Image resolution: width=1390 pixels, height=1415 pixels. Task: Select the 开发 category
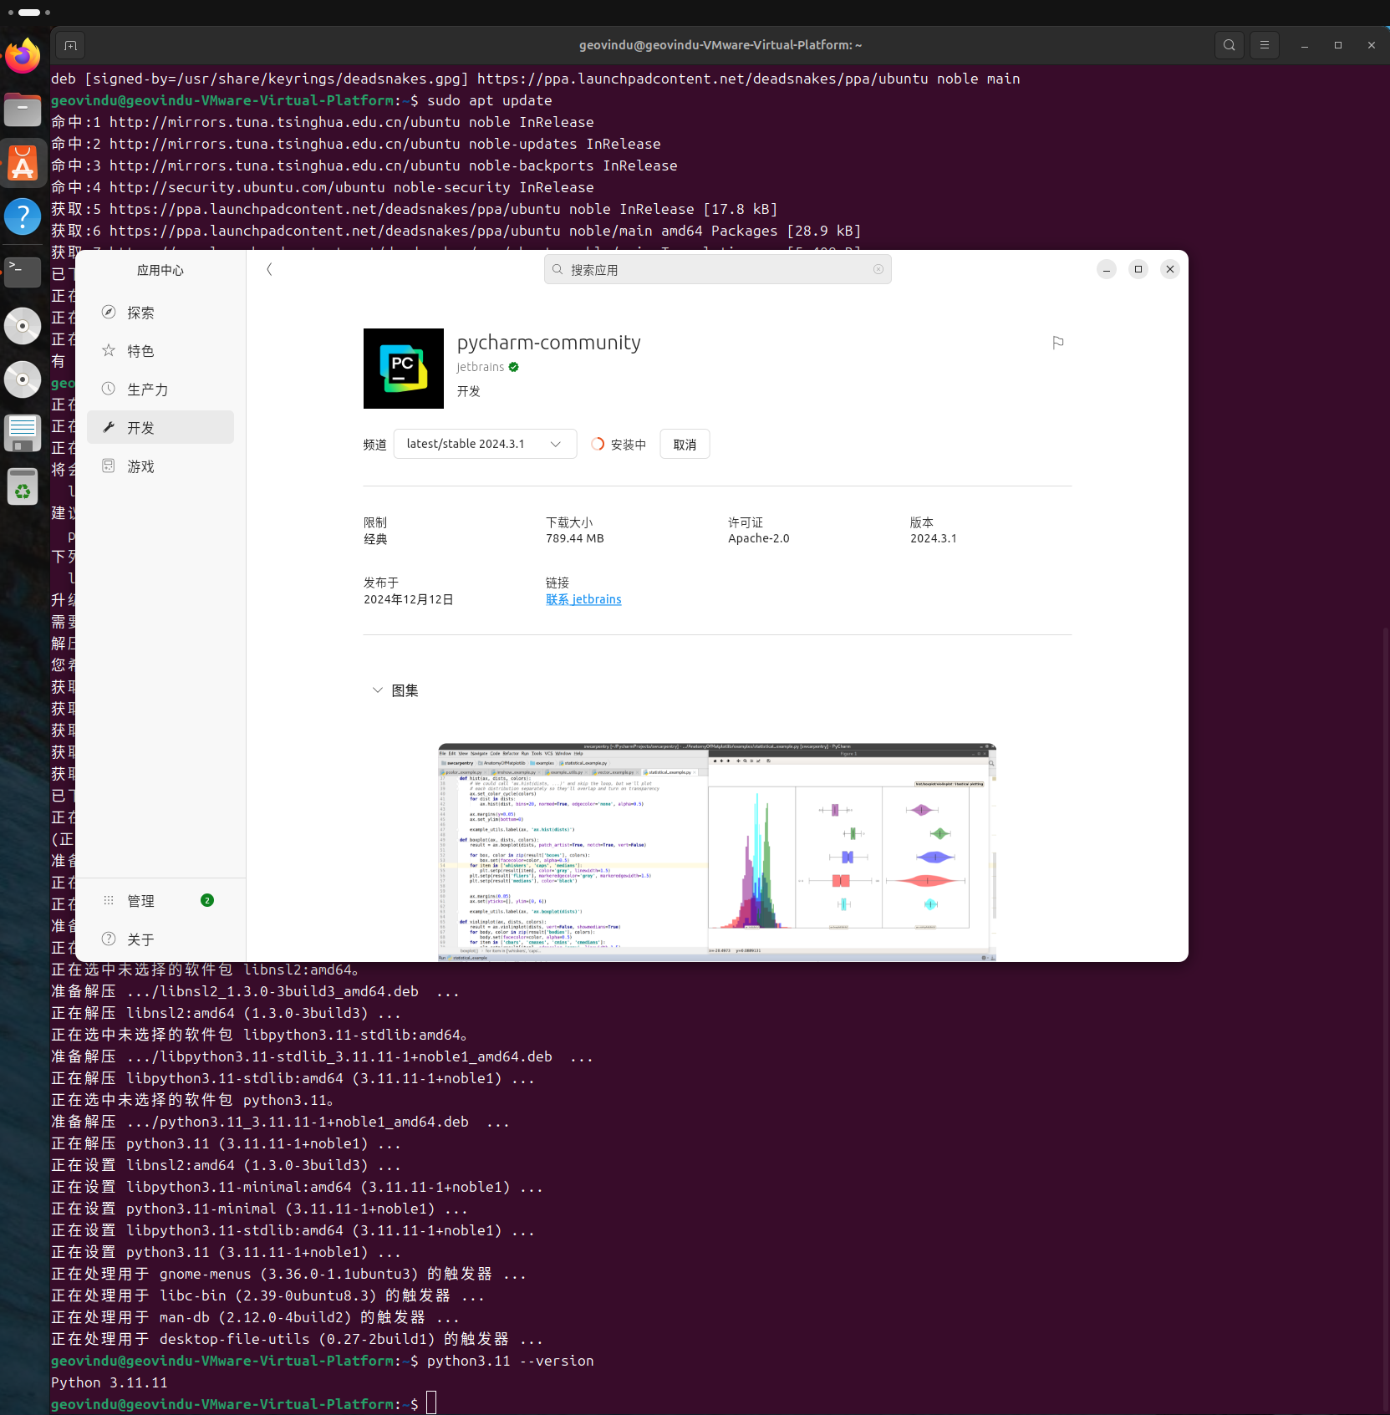160,428
